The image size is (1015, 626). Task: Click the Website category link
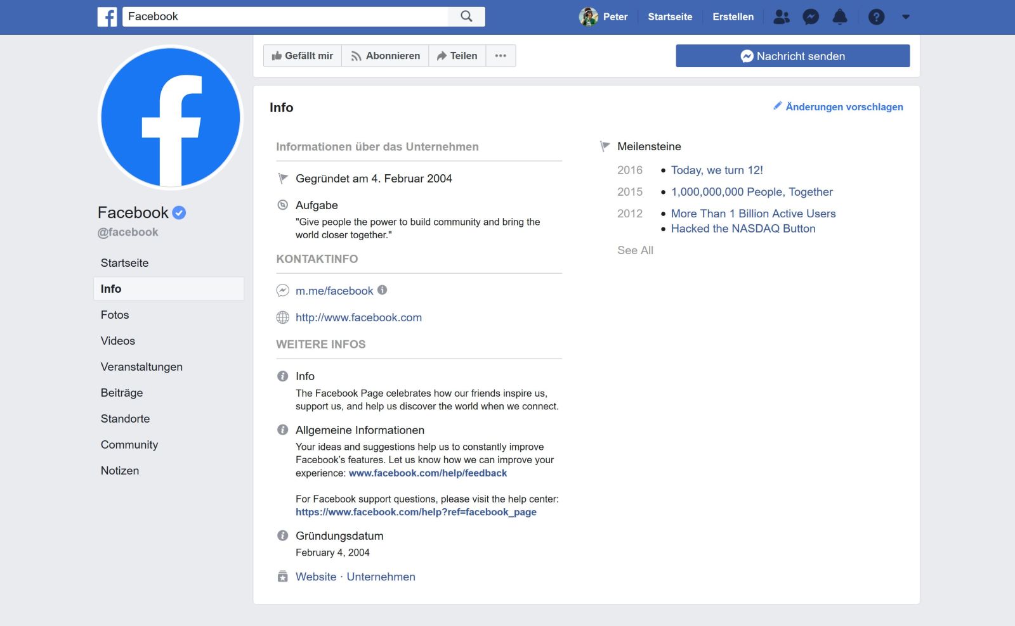coord(316,577)
